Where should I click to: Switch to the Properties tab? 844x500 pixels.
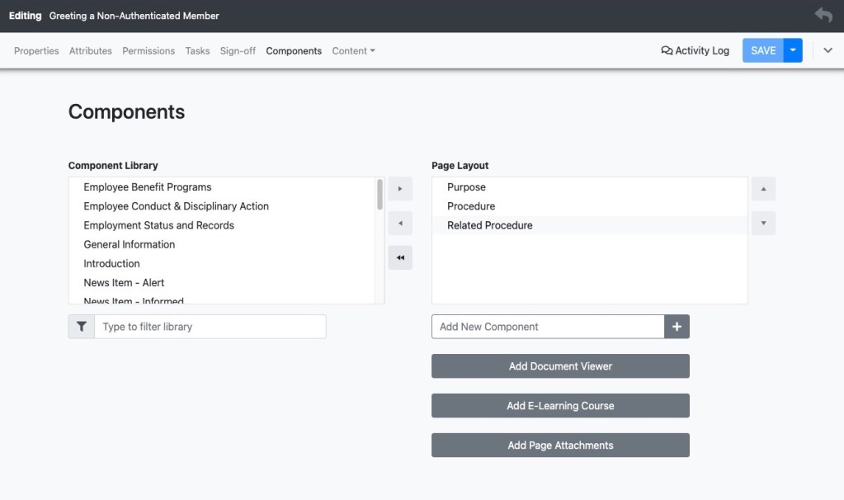pyautogui.click(x=35, y=50)
